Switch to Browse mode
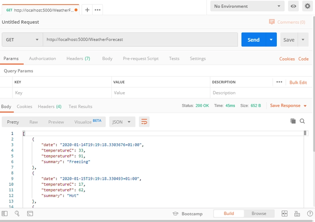The height and width of the screenshot is (222, 315). 259,213
